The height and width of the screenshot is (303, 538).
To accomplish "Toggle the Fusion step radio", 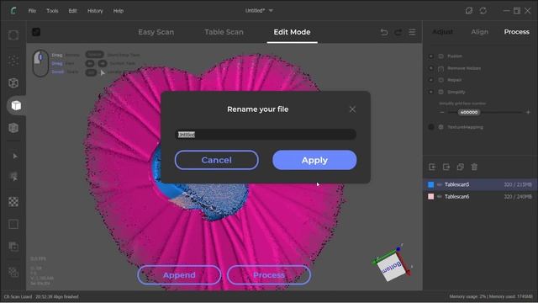I will (x=431, y=56).
